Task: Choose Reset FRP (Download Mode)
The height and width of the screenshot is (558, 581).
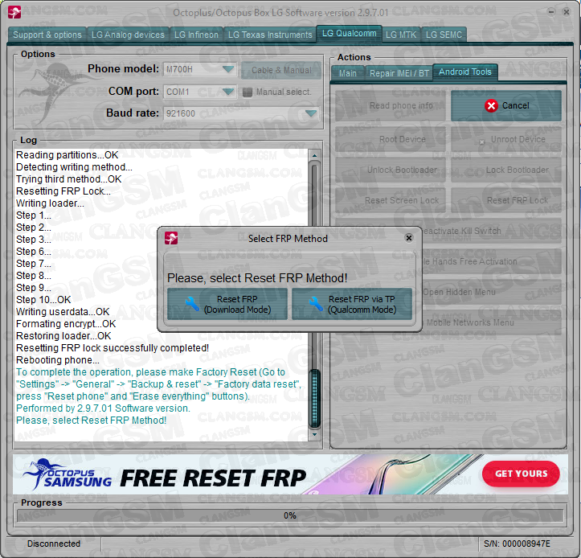Action: tap(227, 304)
